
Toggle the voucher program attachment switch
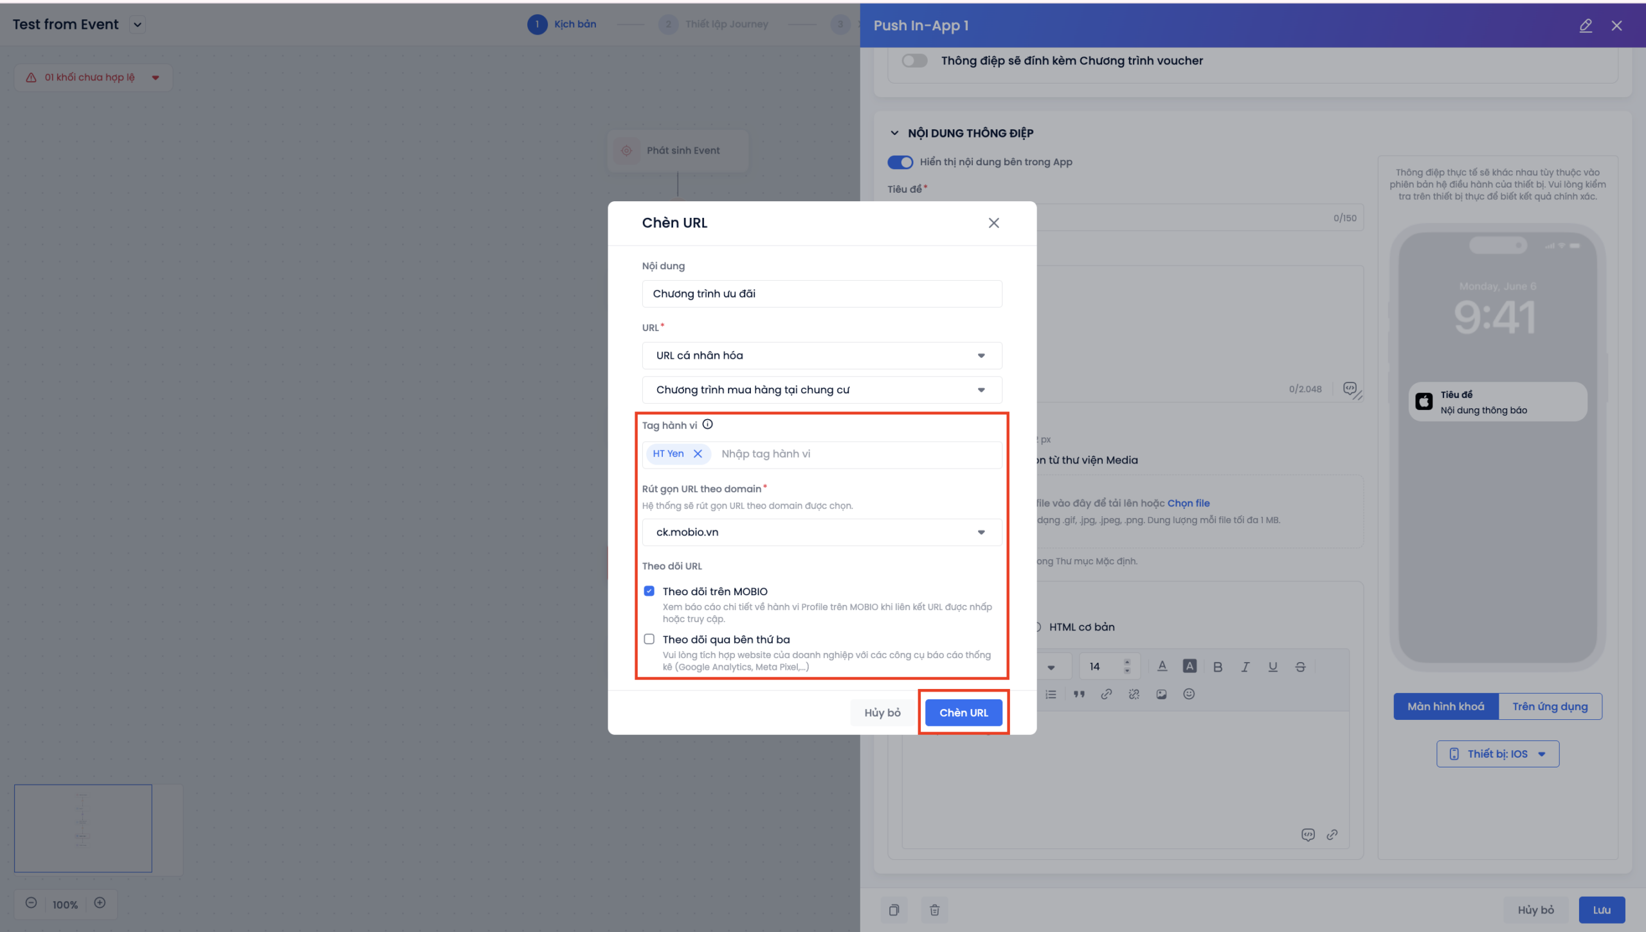pos(914,61)
